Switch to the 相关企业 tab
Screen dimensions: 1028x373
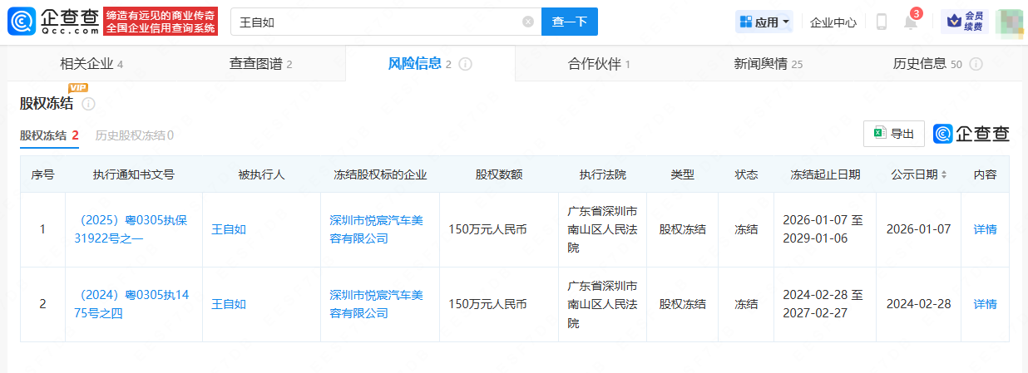[91, 64]
